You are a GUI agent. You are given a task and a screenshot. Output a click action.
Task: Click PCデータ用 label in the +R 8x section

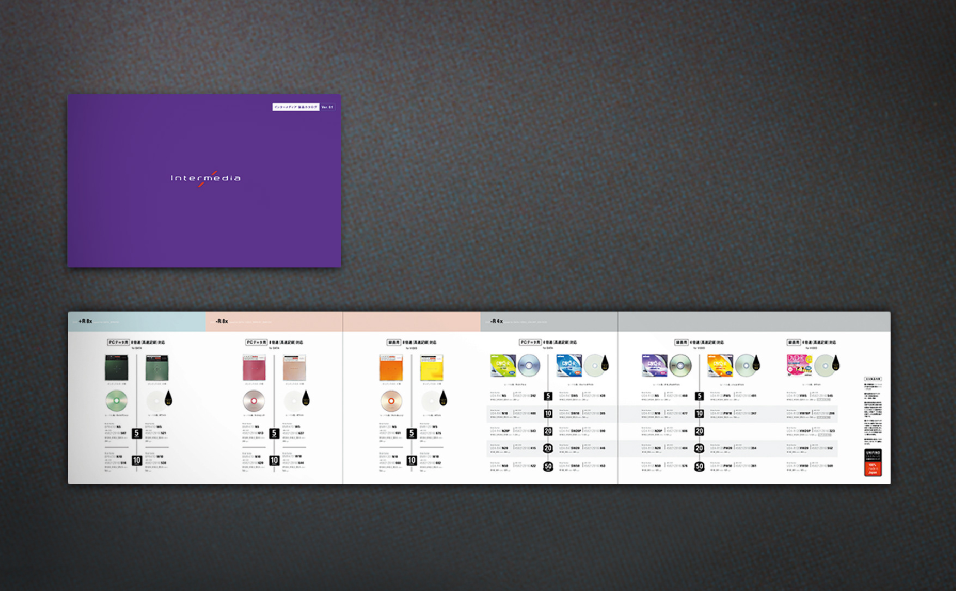118,343
